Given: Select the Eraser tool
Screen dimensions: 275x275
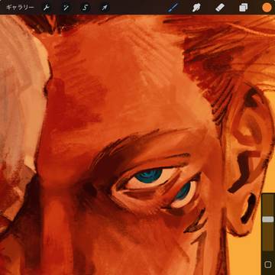Looking at the screenshot, I should point(220,8).
